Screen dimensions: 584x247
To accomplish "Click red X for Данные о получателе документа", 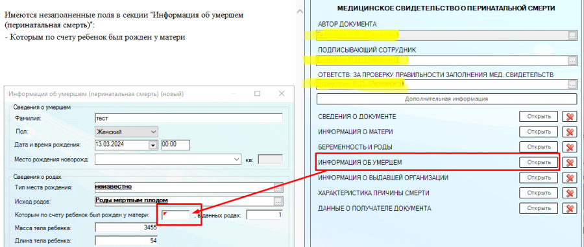I will pos(570,208).
